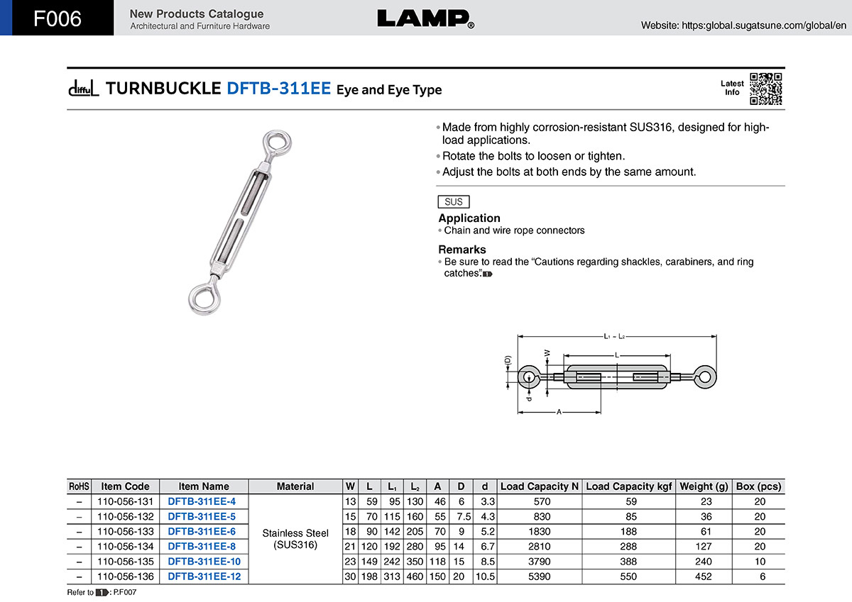Viewport: 852px width, 602px height.
Task: Click the LAMP brand logo
Action: (425, 18)
